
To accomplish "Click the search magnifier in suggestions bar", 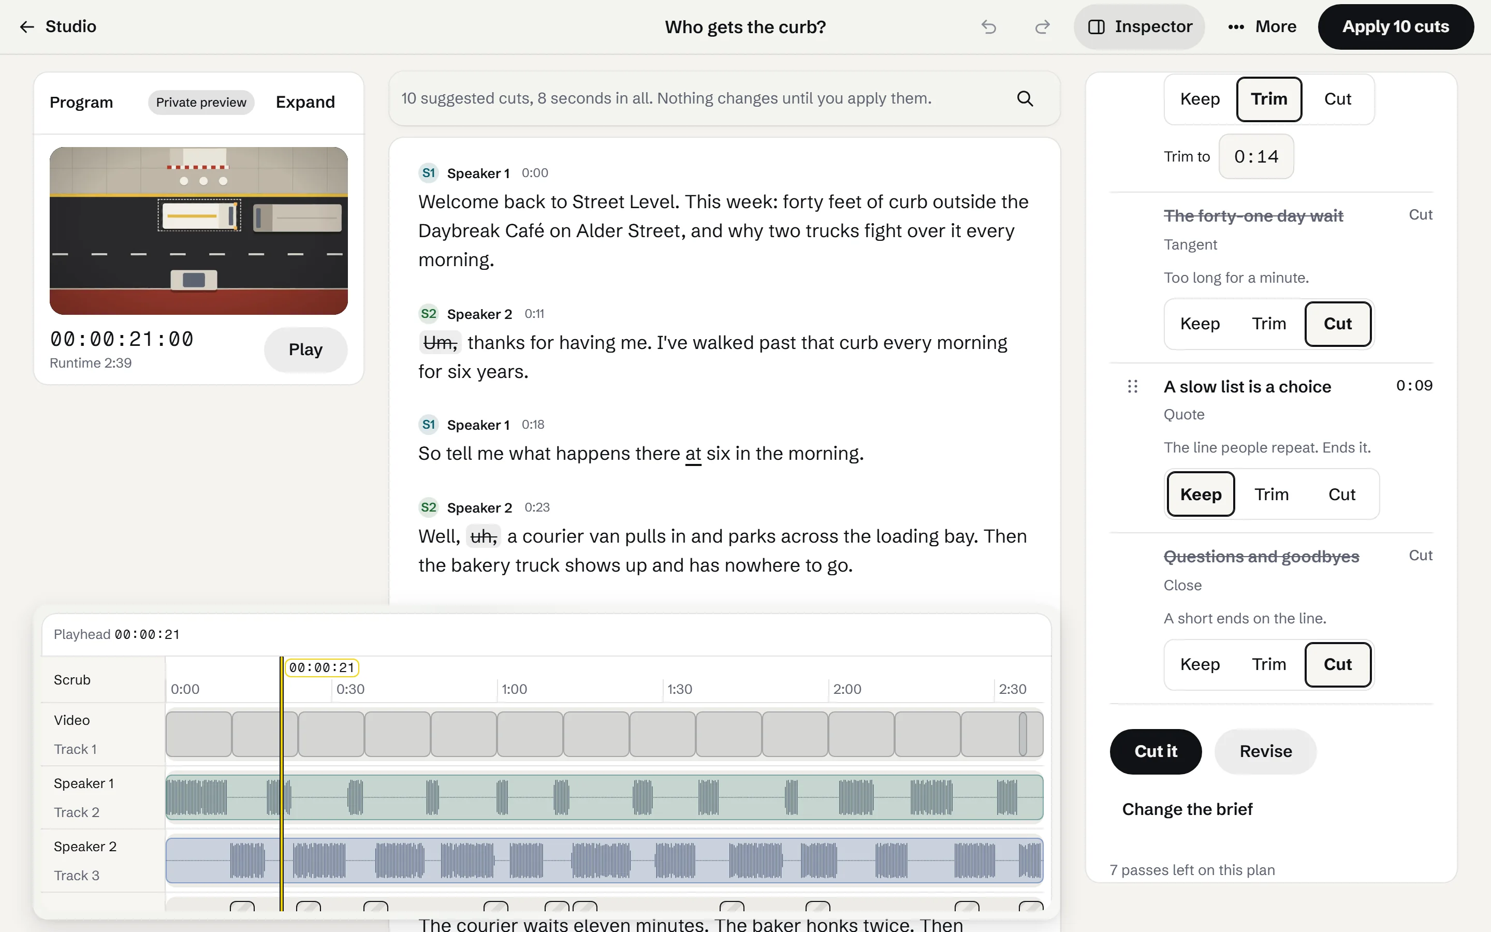I will (1025, 98).
